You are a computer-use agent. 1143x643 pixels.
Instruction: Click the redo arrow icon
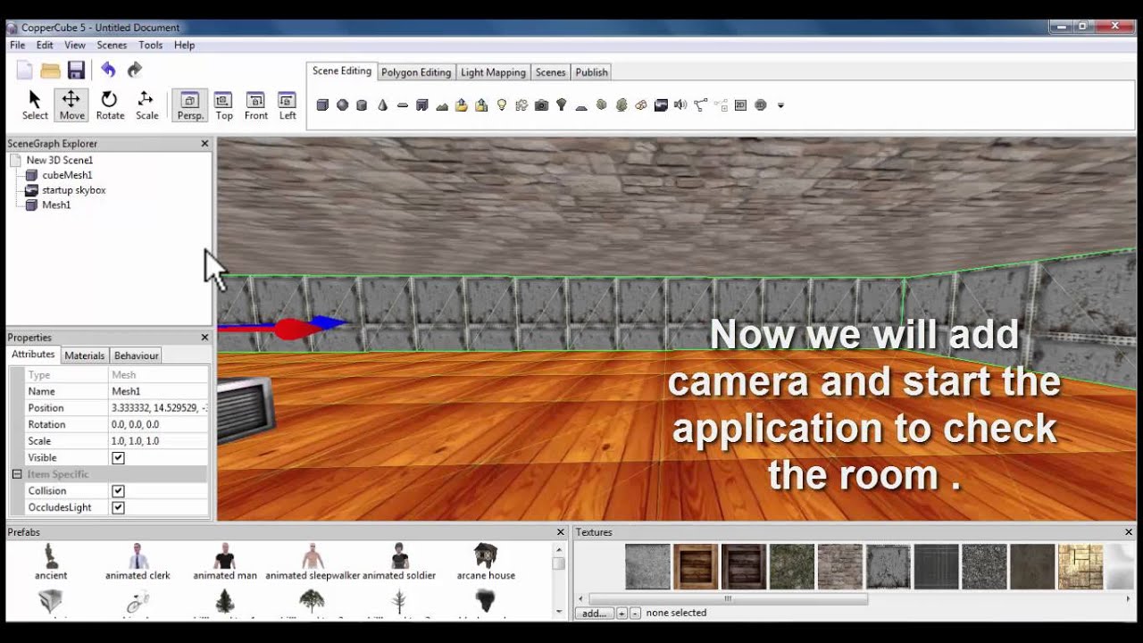pyautogui.click(x=135, y=70)
